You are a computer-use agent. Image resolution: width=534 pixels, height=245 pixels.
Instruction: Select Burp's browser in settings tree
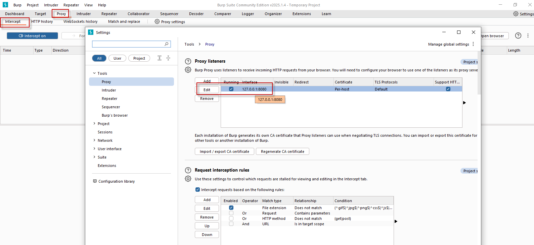115,115
